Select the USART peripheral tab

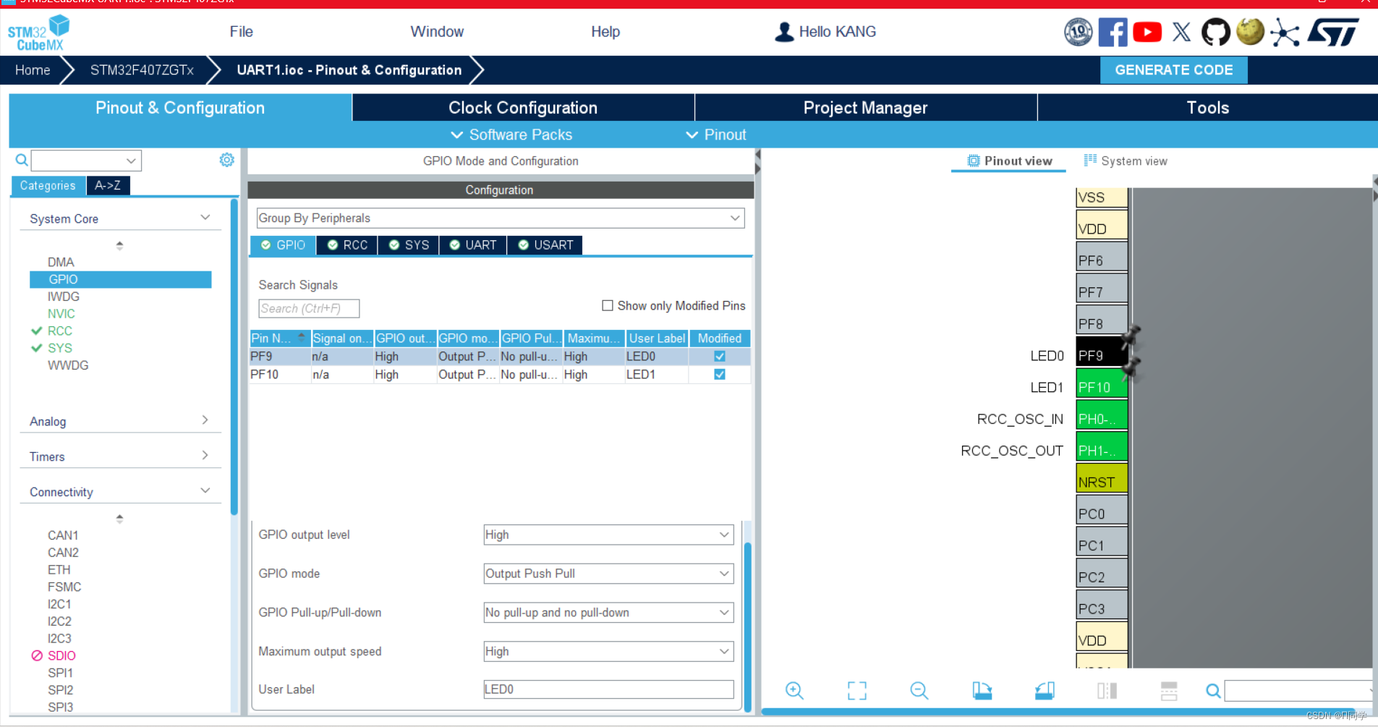pyautogui.click(x=545, y=245)
